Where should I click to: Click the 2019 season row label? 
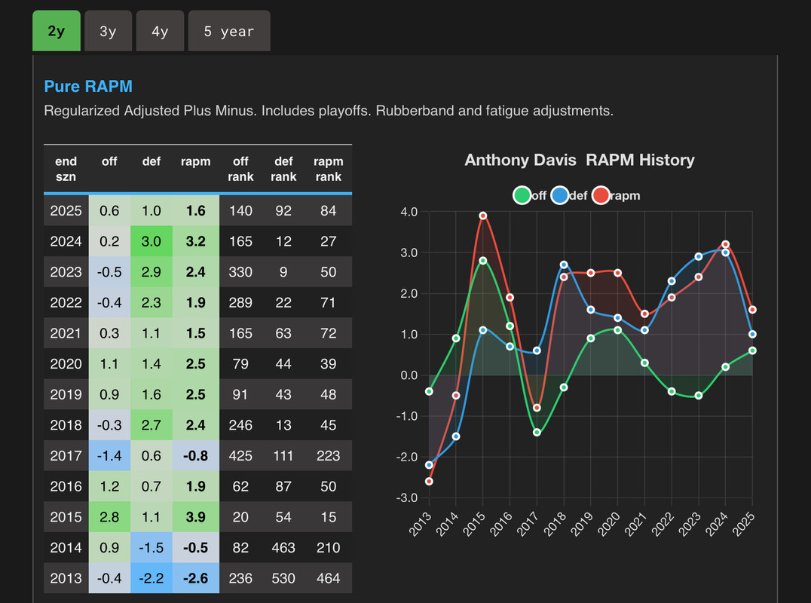tap(66, 394)
